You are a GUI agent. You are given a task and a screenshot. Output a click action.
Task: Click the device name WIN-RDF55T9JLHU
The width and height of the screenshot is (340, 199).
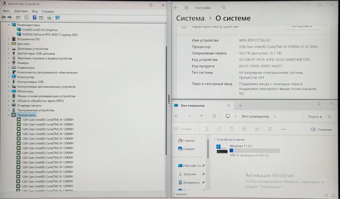[255, 40]
